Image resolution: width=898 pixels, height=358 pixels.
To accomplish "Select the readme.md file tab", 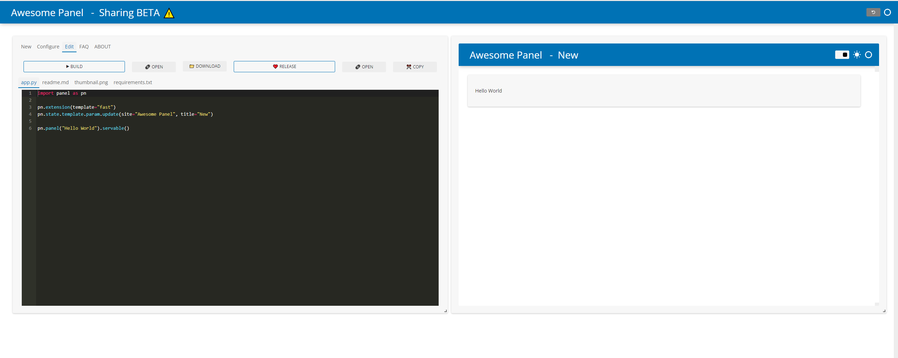I will [x=55, y=82].
